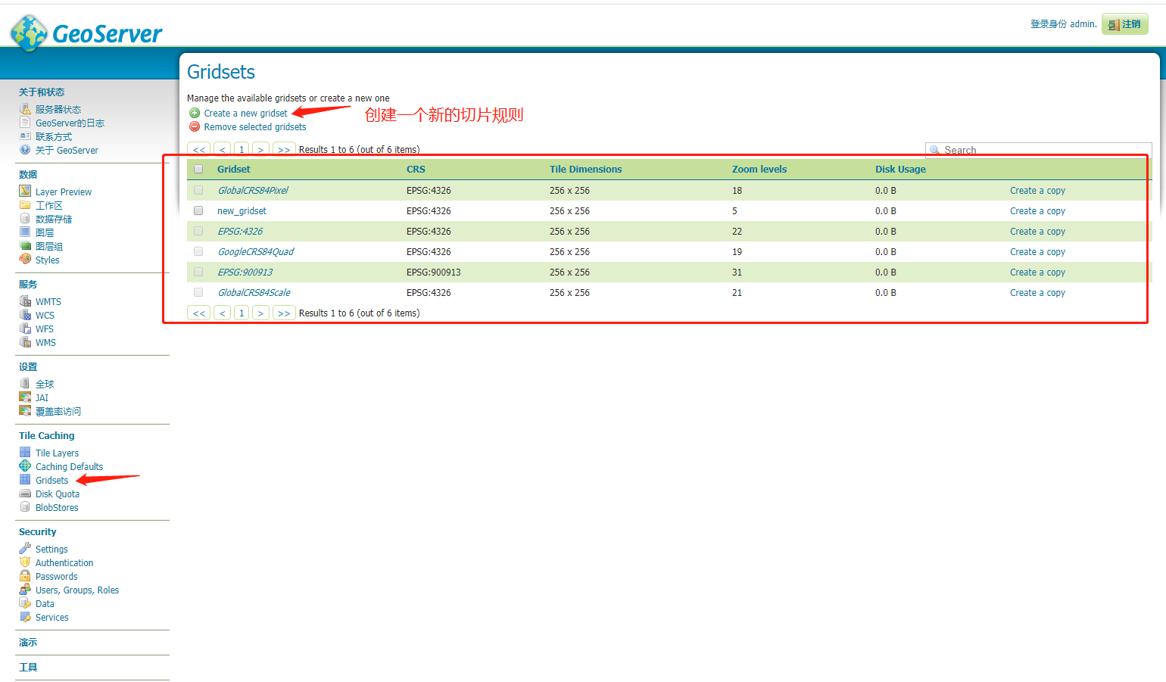Expand the 演示 (Demos) sidebar section
This screenshot has height=682, width=1166.
(28, 643)
